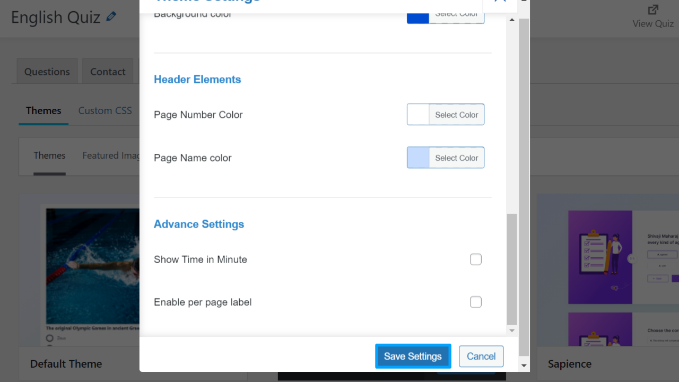Click the Advance Settings section heading

click(199, 224)
